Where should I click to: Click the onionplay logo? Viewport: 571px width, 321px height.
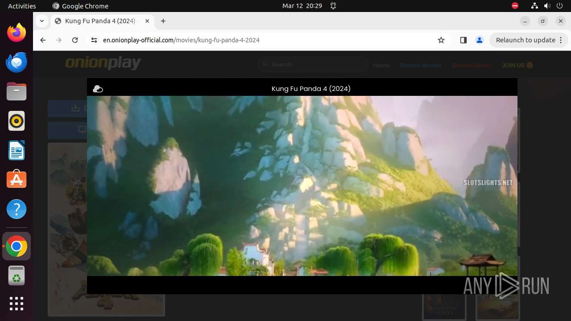click(103, 63)
